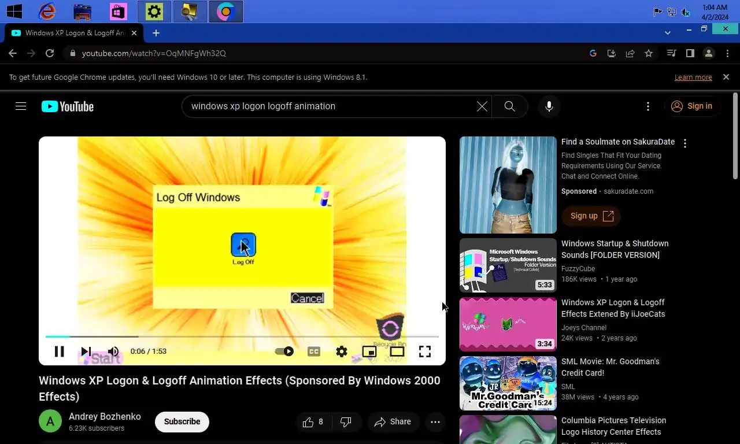Viewport: 740px width, 444px height.
Task: Share this page icon
Action: click(x=630, y=53)
